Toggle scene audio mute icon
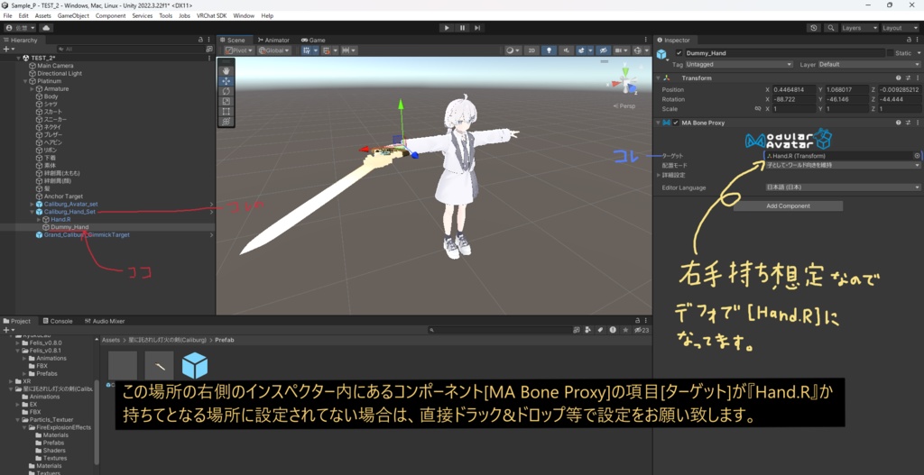Viewport: 924px width, 475px height. tap(566, 50)
